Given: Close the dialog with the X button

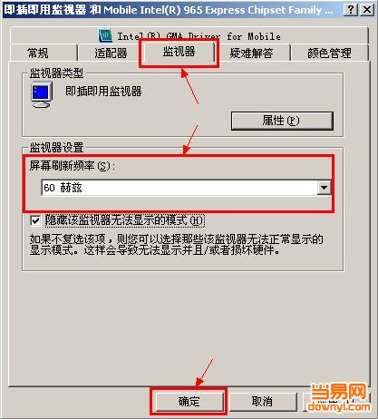Looking at the screenshot, I should point(367,10).
